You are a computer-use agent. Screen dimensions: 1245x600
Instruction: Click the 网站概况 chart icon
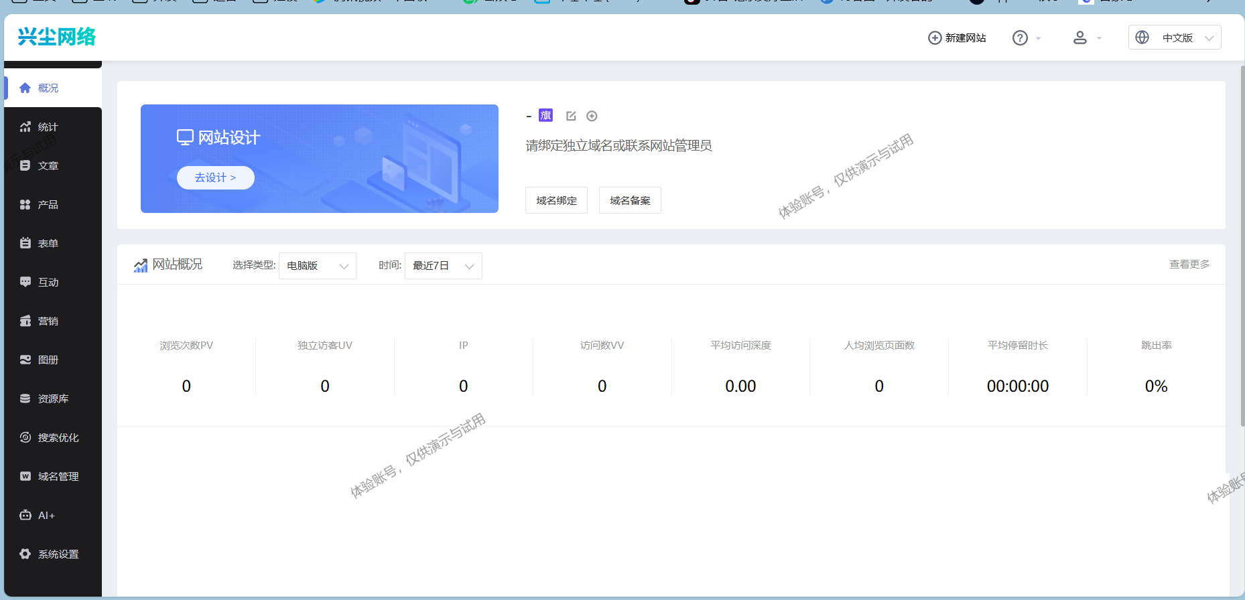[140, 266]
